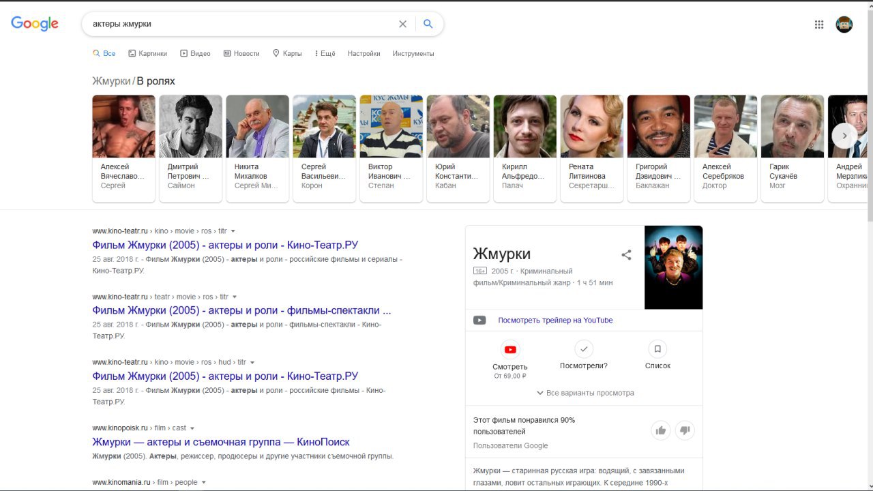The image size is (873, 491).
Task: Open the Google account avatar
Action: coord(844,25)
